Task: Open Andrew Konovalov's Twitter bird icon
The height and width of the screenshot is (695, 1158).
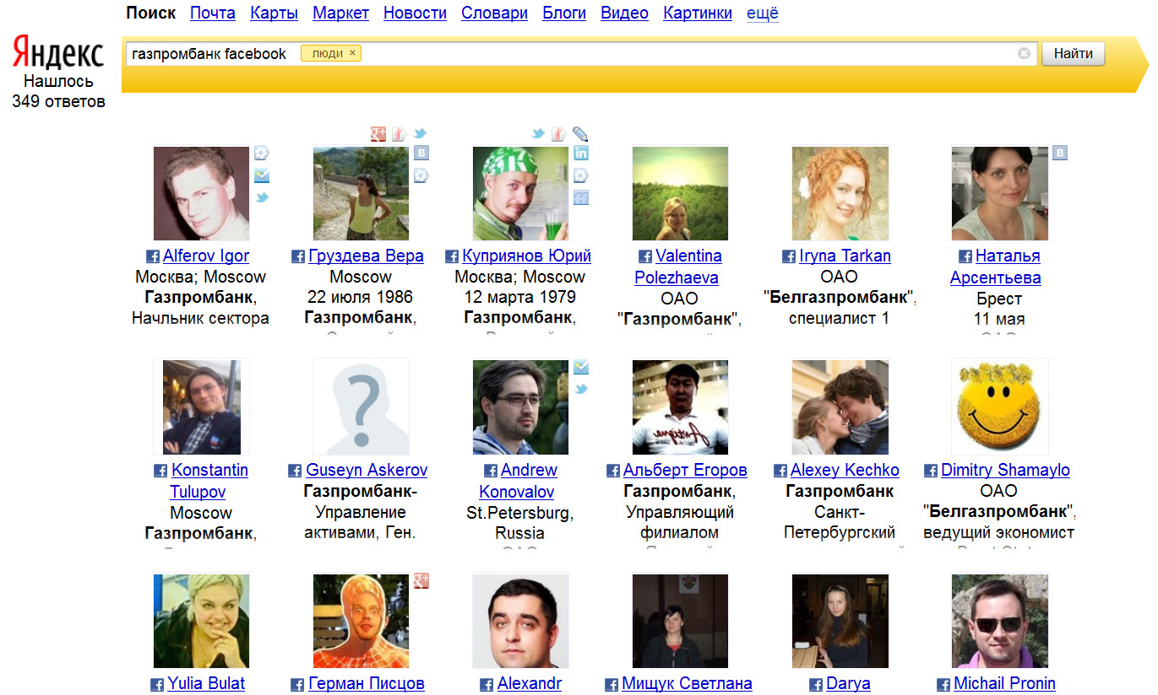Action: [581, 389]
